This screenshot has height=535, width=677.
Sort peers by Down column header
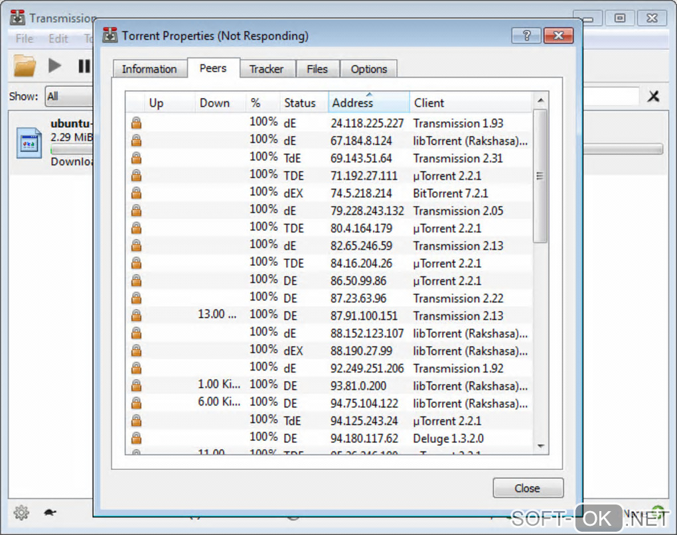(220, 103)
